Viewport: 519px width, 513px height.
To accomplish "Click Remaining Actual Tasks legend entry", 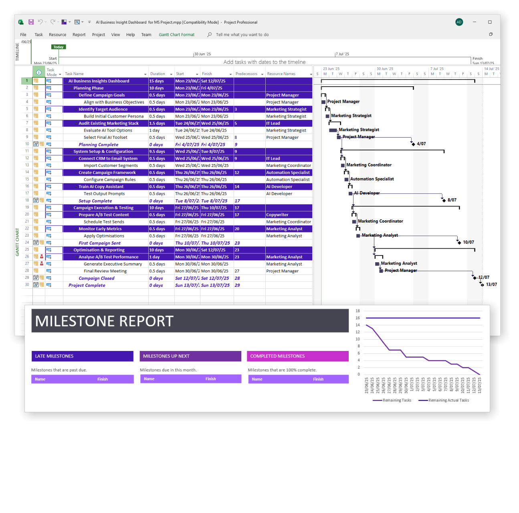I will (444, 400).
